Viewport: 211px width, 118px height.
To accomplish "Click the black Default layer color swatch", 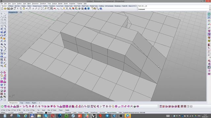I will tap(46, 113).
